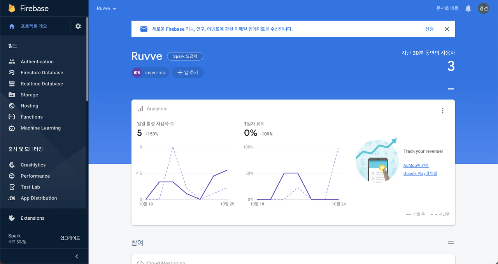Click the Spark 요금제 plan chip
This screenshot has width=498, height=264.
tap(185, 56)
